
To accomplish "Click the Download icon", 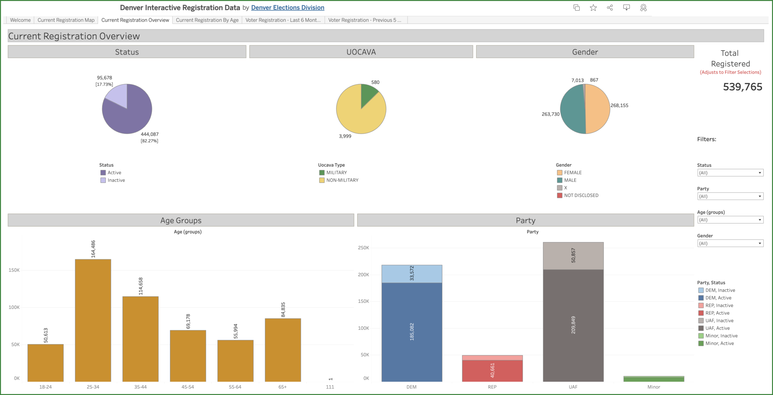I will pos(627,7).
